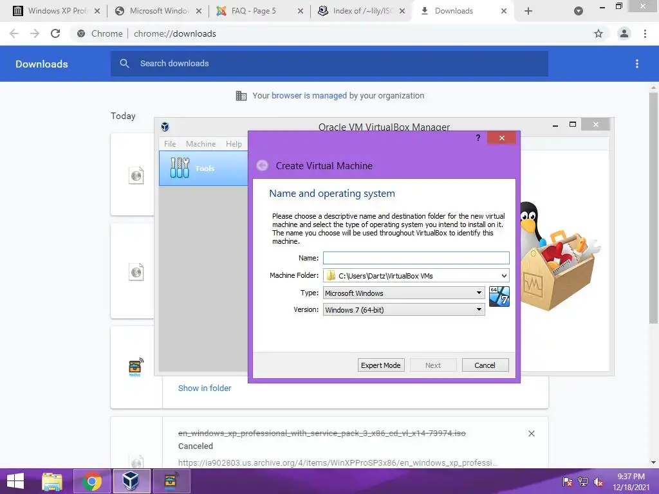Click the taskbar clock showing 9:37 PM

(x=631, y=482)
